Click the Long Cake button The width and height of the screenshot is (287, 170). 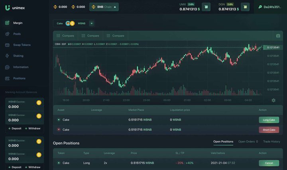pyautogui.click(x=269, y=120)
